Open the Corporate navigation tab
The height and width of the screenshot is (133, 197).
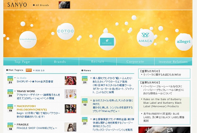(135, 62)
